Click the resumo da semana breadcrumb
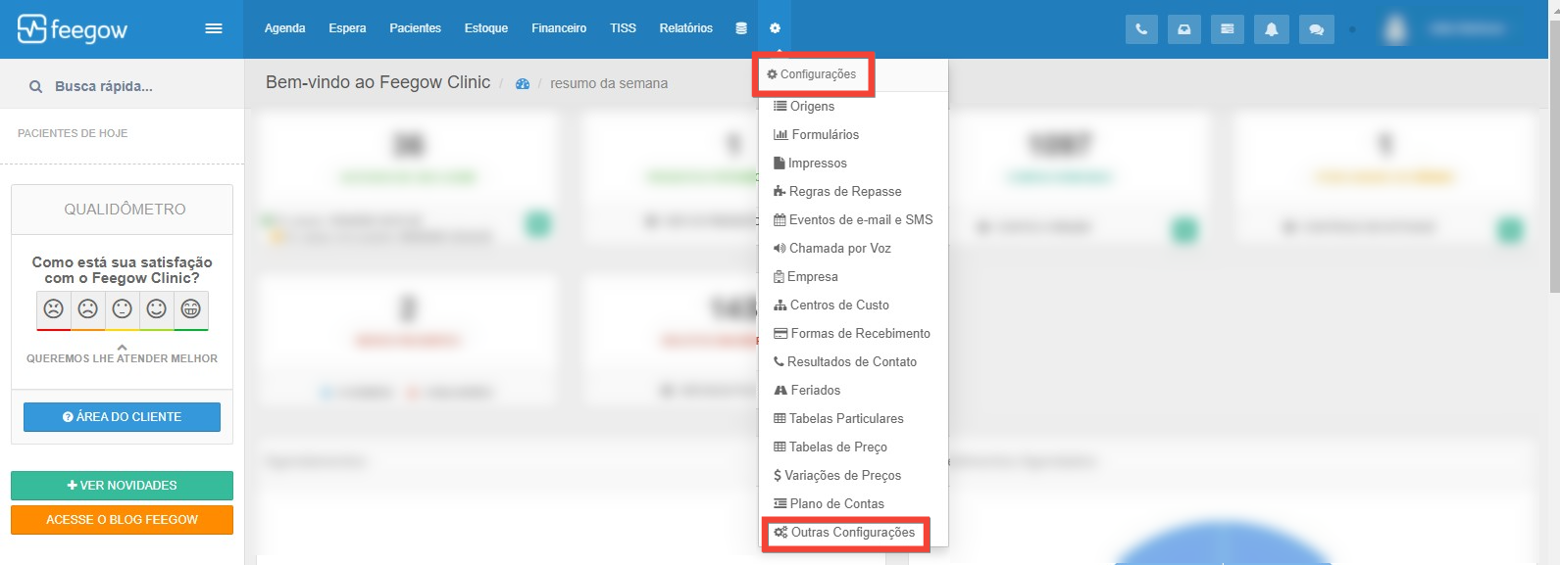Image resolution: width=1560 pixels, height=565 pixels. [x=609, y=84]
